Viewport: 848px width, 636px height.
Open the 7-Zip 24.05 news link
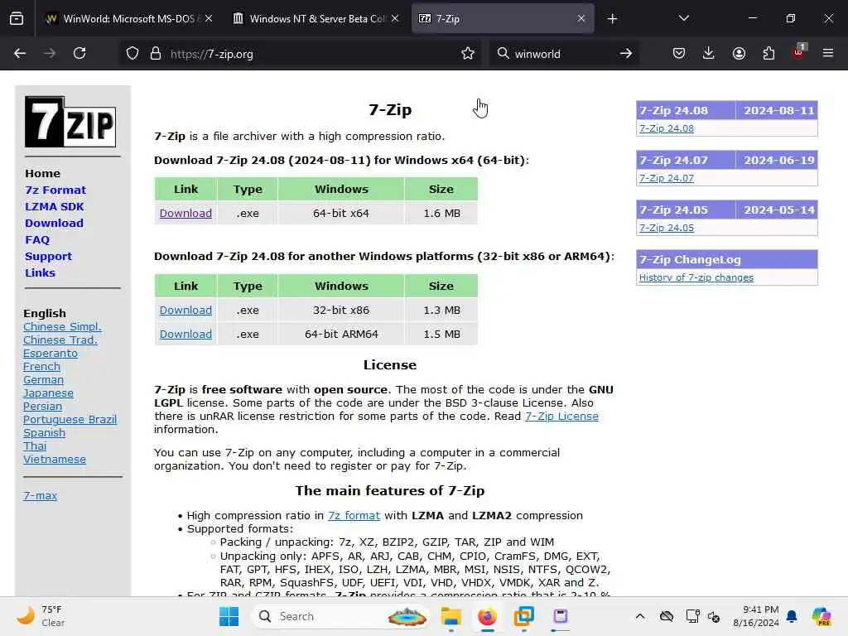[667, 229]
